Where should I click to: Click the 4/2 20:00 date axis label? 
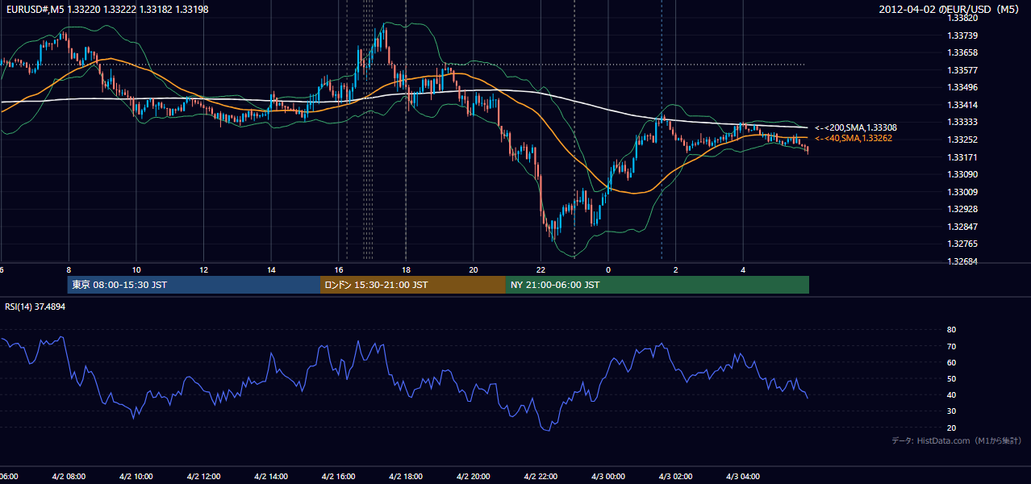[473, 477]
